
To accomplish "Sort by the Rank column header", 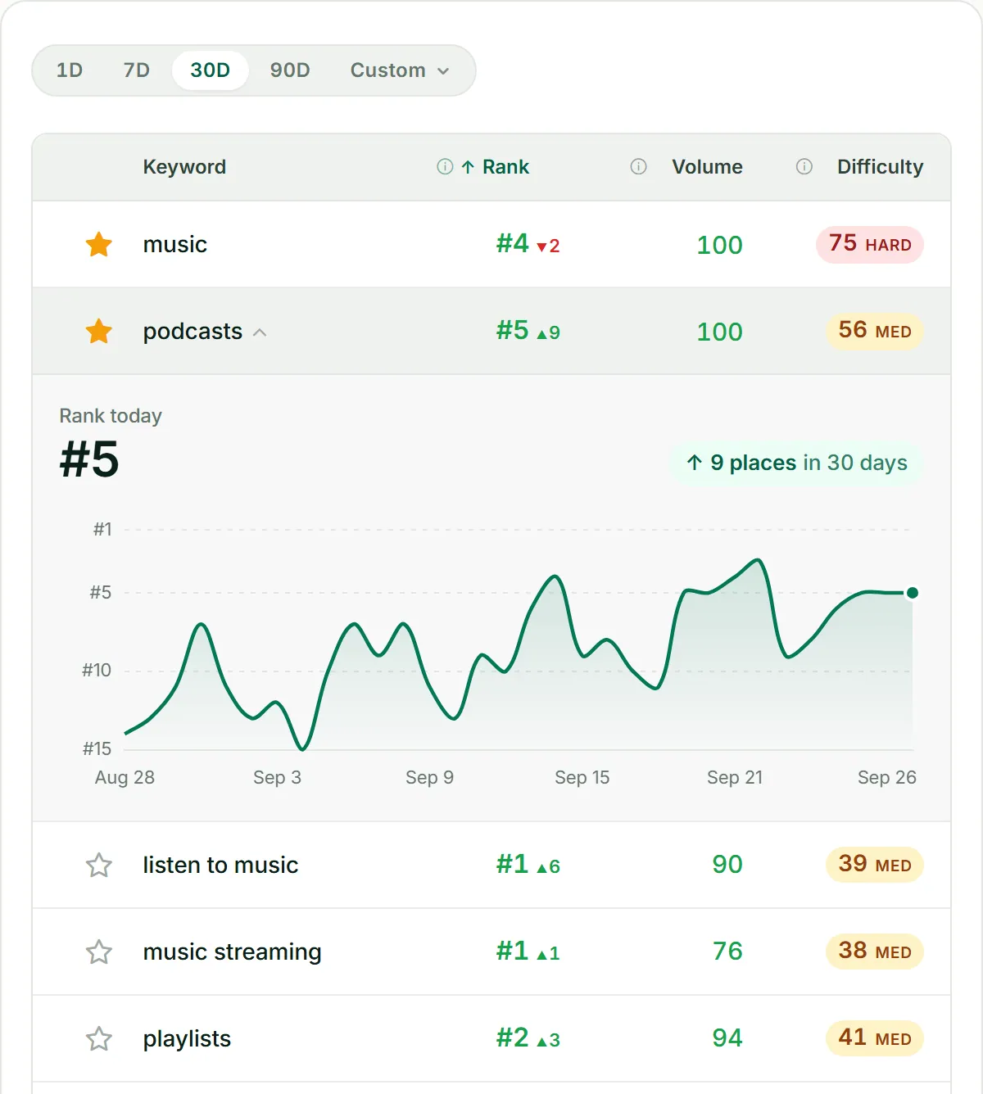I will tap(505, 167).
